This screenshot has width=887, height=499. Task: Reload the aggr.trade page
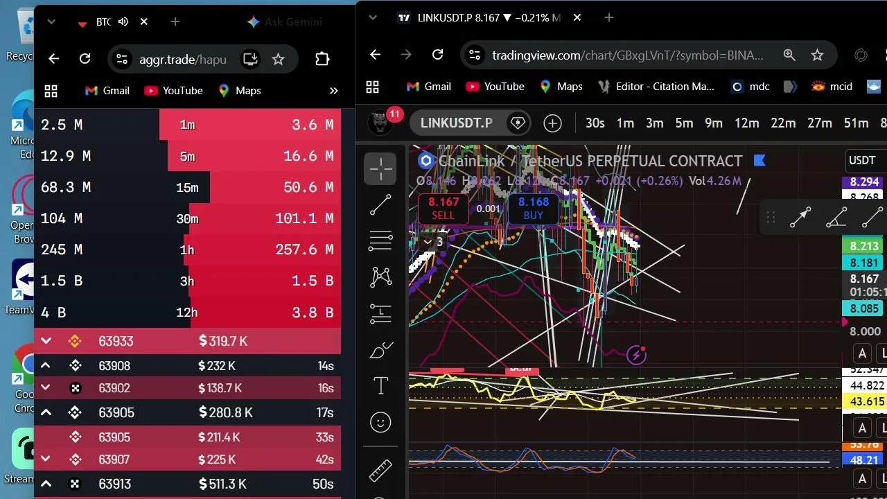[85, 59]
